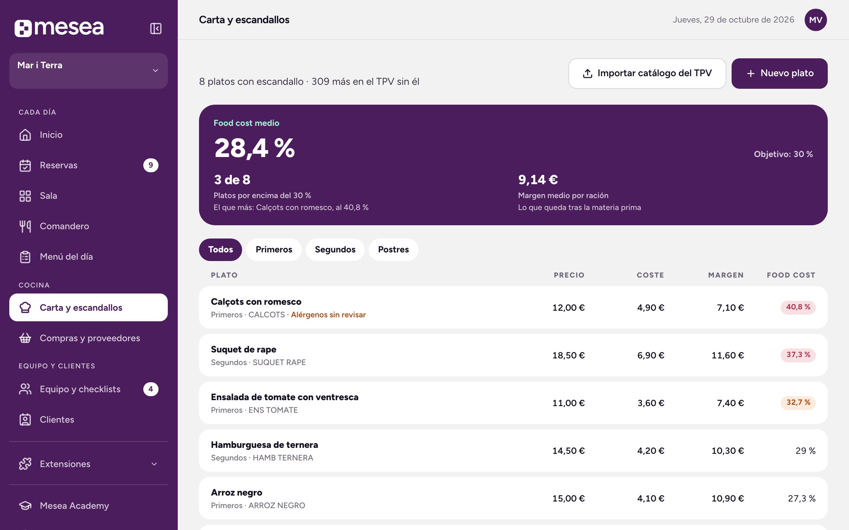Image resolution: width=849 pixels, height=530 pixels.
Task: Filter dishes by Segundos
Action: click(x=335, y=249)
